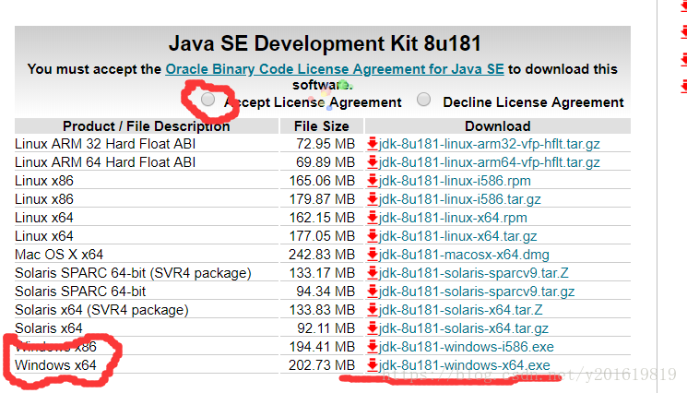Select the Accept License Agreement radio button
Screen dimensions: 687x393
point(209,99)
